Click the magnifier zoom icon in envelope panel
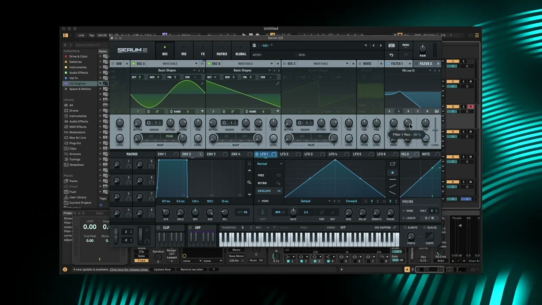This screenshot has width=542, height=305. pos(249,183)
